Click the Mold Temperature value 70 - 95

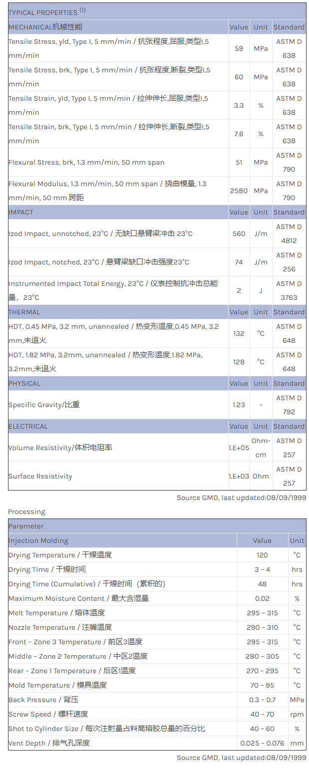[x=262, y=685]
